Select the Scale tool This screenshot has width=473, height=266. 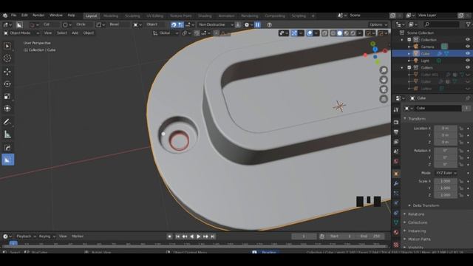[7, 96]
